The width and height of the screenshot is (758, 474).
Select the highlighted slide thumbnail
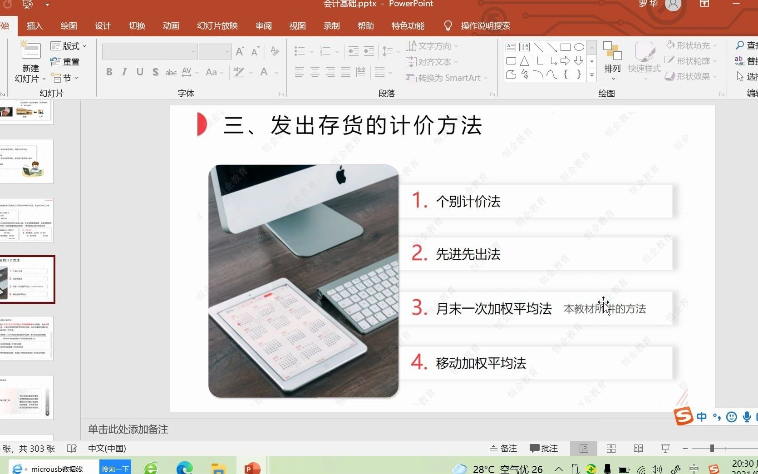click(28, 279)
